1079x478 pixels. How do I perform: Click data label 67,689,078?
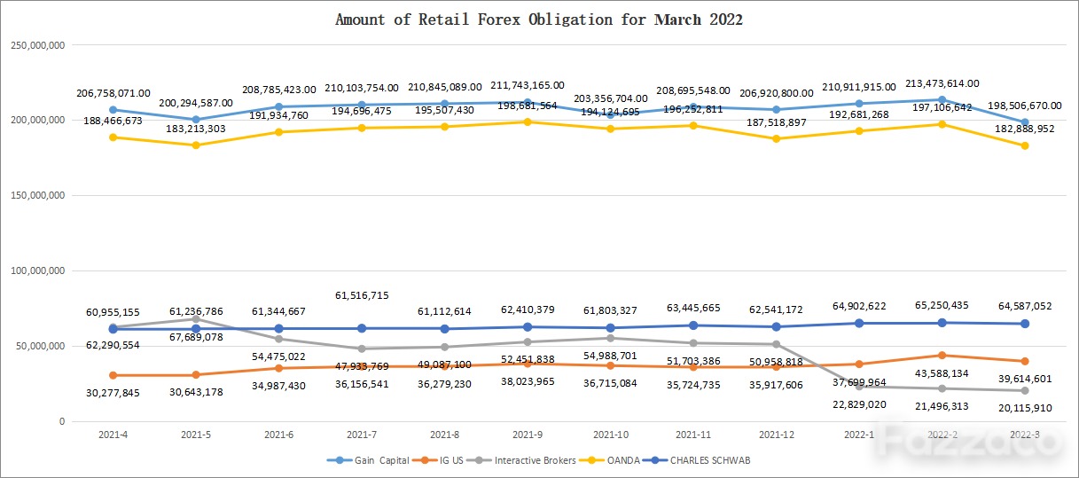195,337
